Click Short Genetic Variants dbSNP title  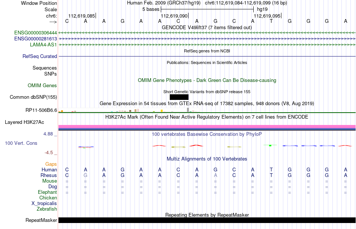207,92
